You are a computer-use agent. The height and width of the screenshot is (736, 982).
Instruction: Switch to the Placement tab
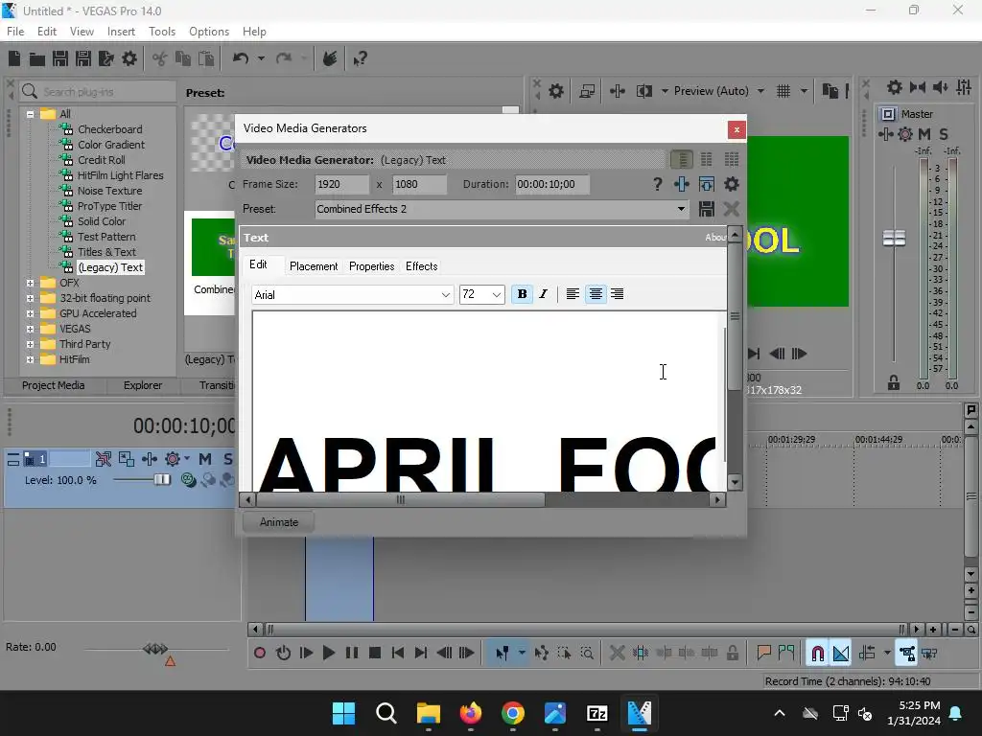(x=314, y=266)
